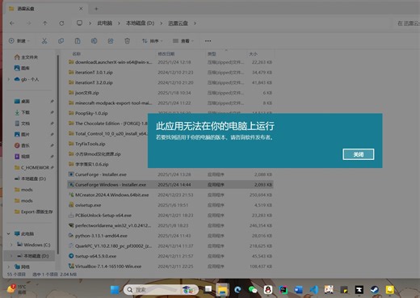This screenshot has height=298, width=420.
Task: Click the tsetup-x64.5.9.0.exe Telegram file icon
Action: [x=71, y=256]
